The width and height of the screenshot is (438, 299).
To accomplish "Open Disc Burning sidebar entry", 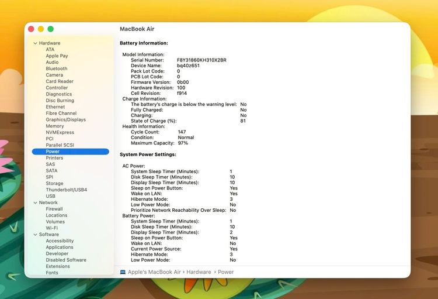I will [60, 101].
